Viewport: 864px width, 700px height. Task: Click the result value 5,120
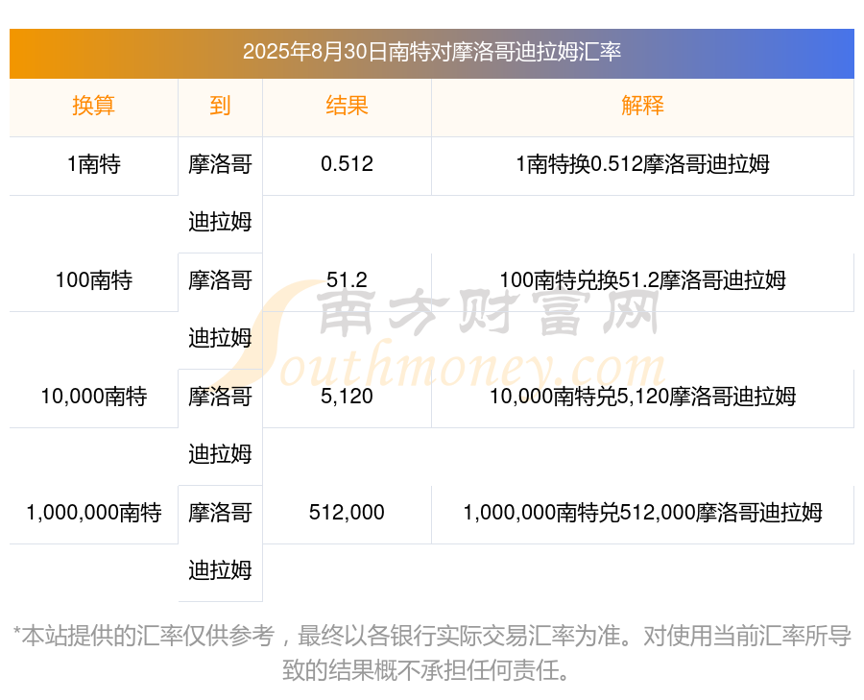coord(347,397)
